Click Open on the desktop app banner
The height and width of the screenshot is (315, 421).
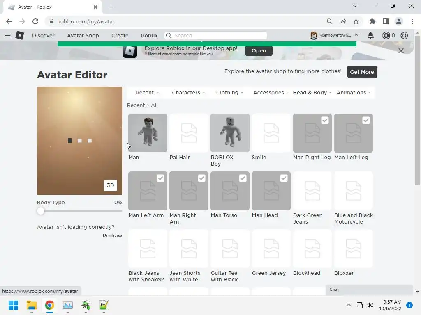click(259, 50)
